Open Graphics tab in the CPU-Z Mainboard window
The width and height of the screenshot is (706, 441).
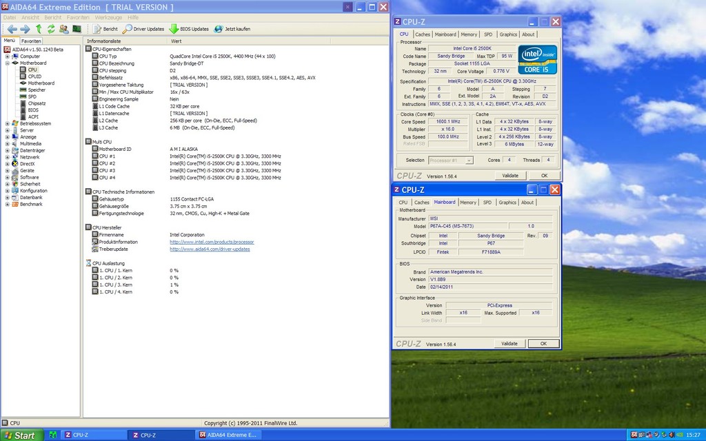507,203
